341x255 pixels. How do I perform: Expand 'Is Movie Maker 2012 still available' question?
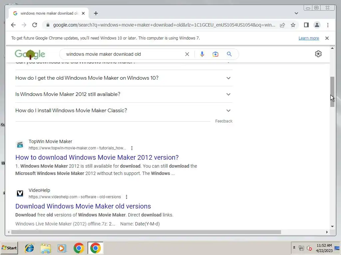pyautogui.click(x=124, y=94)
